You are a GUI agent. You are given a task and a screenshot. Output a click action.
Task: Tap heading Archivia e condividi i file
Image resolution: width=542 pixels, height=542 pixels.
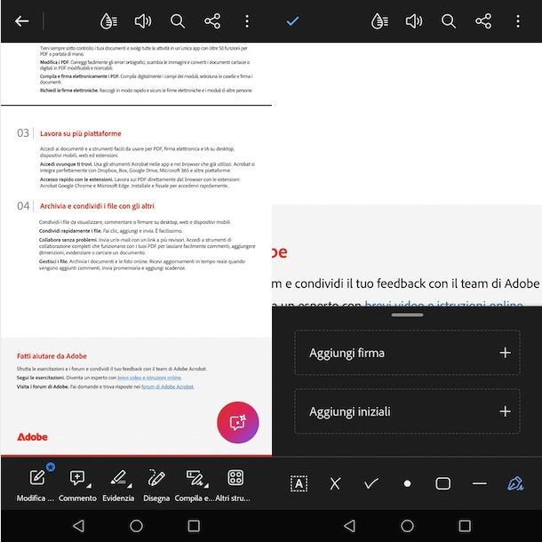click(97, 206)
